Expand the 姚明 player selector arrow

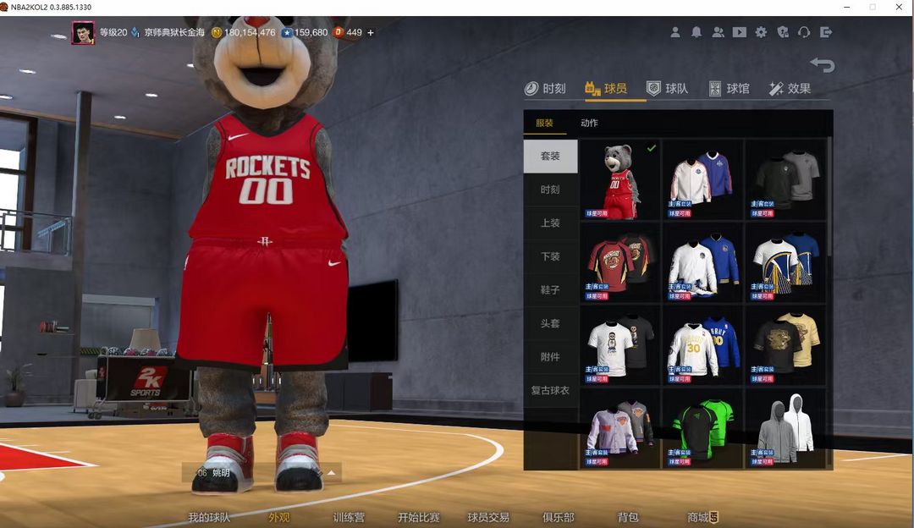(331, 473)
